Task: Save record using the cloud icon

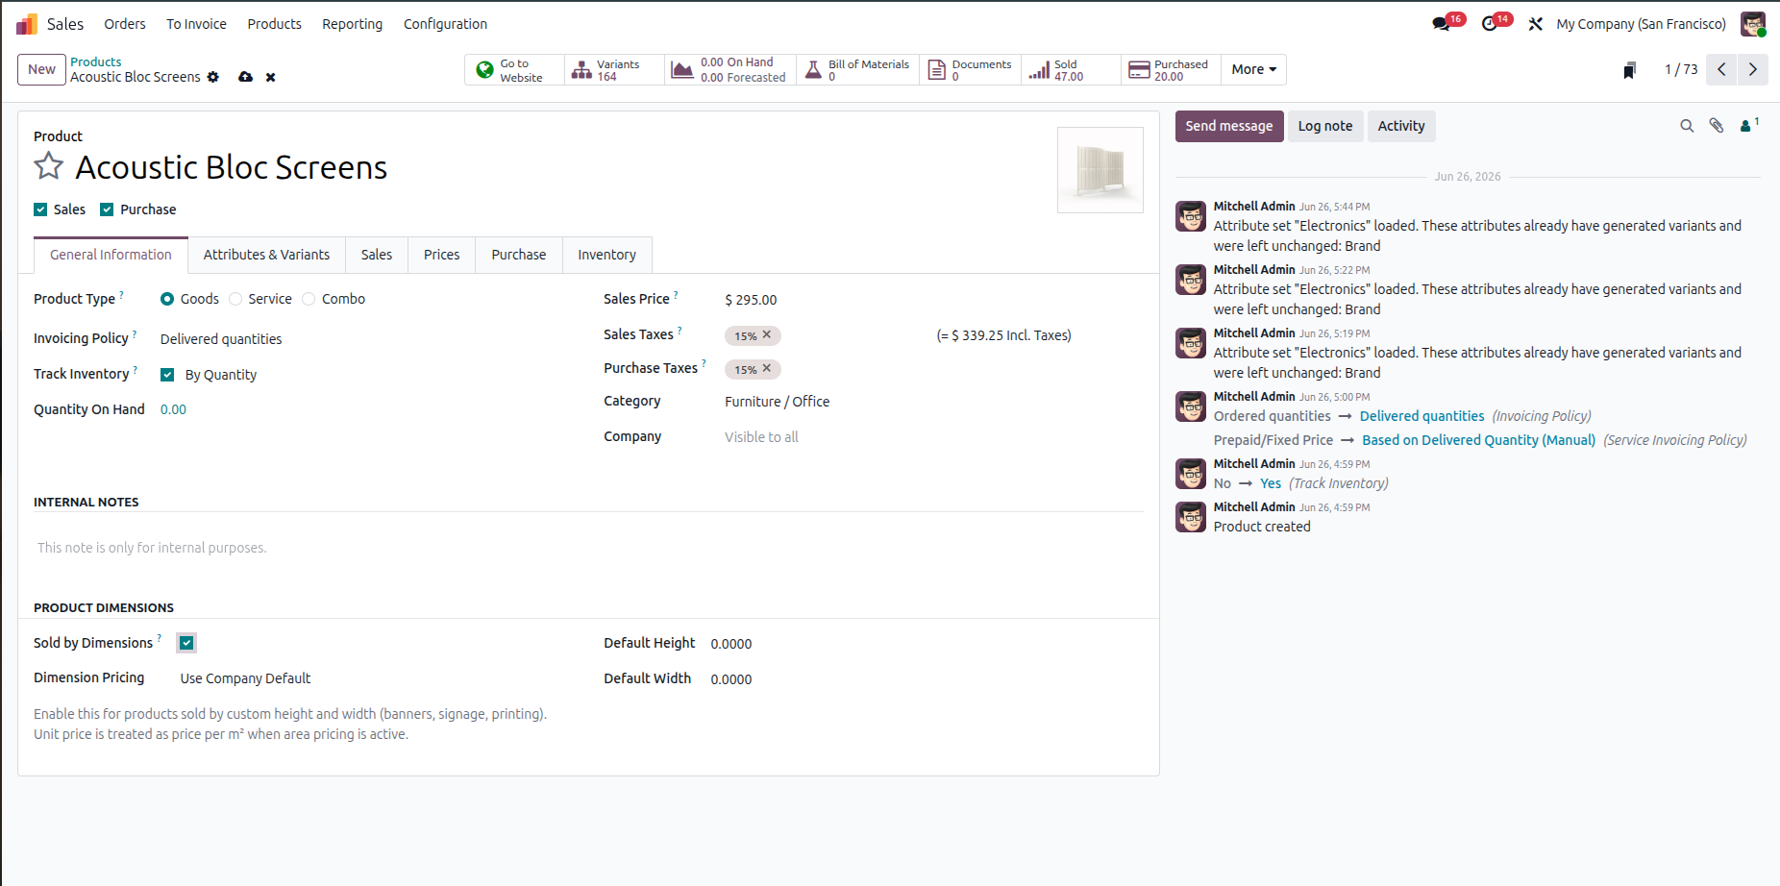Action: pos(246,77)
